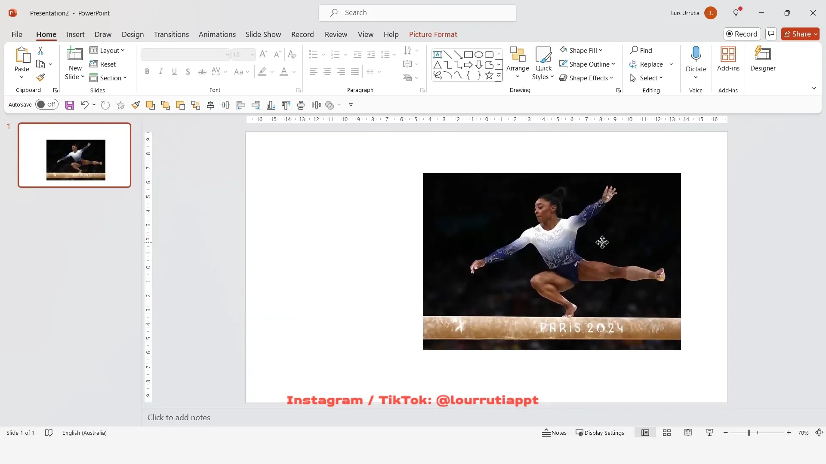Click the Reset slide button
This screenshot has width=826, height=464.
103,64
